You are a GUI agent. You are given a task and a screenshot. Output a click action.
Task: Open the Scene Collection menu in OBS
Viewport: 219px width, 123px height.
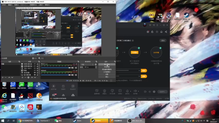(33, 5)
